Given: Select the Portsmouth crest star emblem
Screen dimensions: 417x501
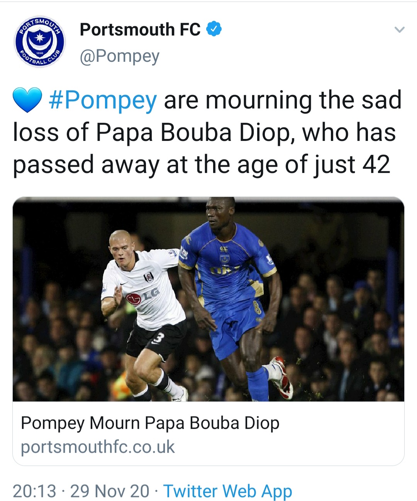Looking at the screenshot, I should [39, 38].
